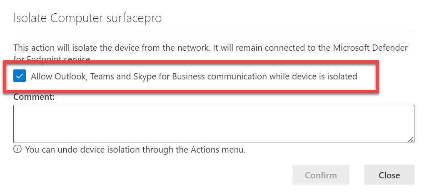This screenshot has width=424, height=195.
Task: Click the Microsoft Defender text in description
Action: click(374, 48)
